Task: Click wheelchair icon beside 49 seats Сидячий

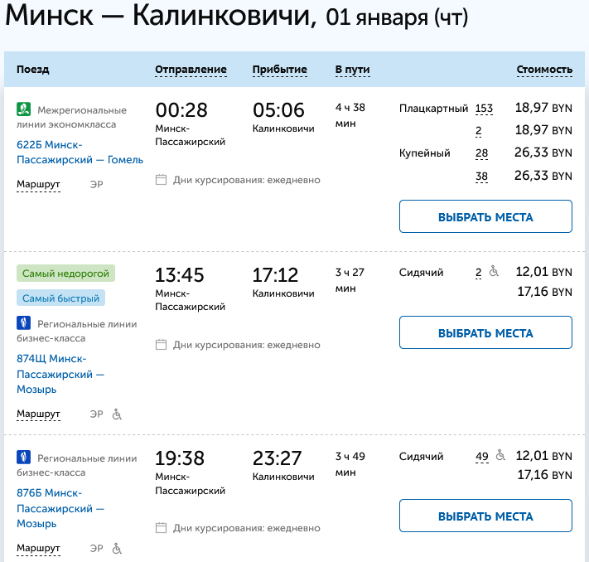Action: click(x=500, y=455)
